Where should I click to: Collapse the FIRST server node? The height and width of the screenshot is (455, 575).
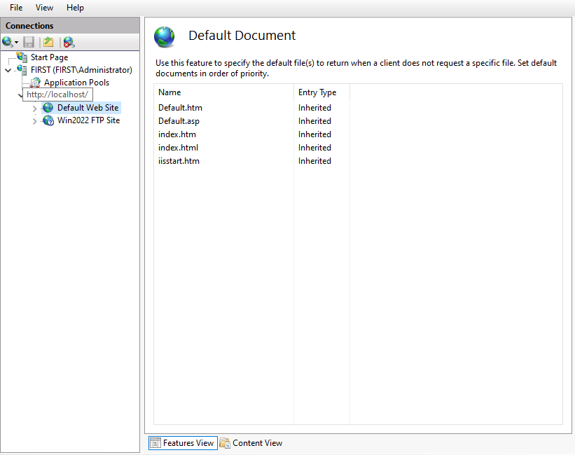point(8,70)
